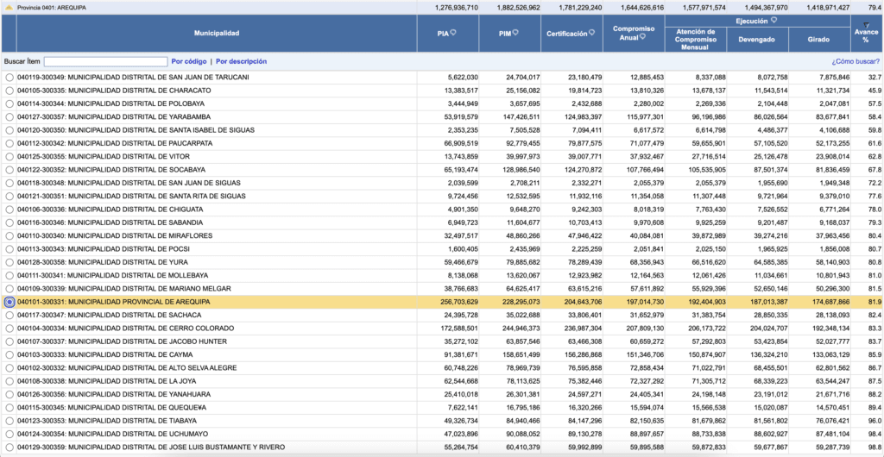Image resolution: width=884 pixels, height=457 pixels.
Task: Select the Municipalidad Provincial de Arequipa radio button
Action: [9, 302]
